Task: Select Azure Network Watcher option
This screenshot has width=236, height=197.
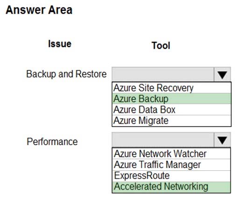Action: pos(171,154)
